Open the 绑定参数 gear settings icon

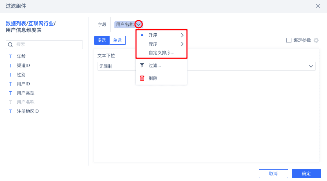tap(316, 40)
